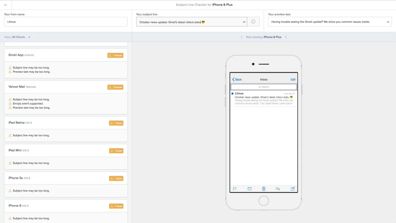The width and height of the screenshot is (396, 223).
Task: Go back using the top-left arrow
Action: 6,5
